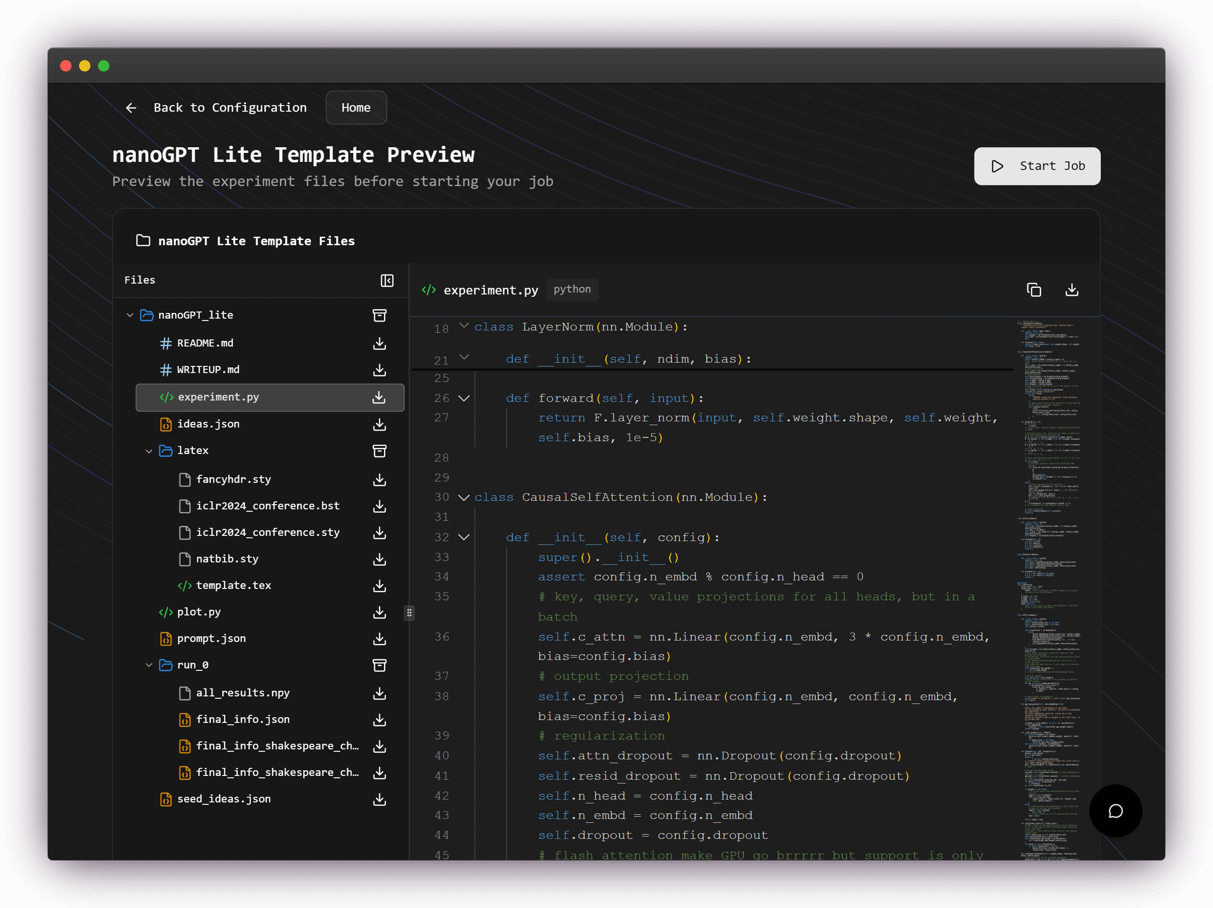Viewport: 1213px width, 908px height.
Task: Fold the CausalSelfAttention class definition
Action: tap(464, 497)
